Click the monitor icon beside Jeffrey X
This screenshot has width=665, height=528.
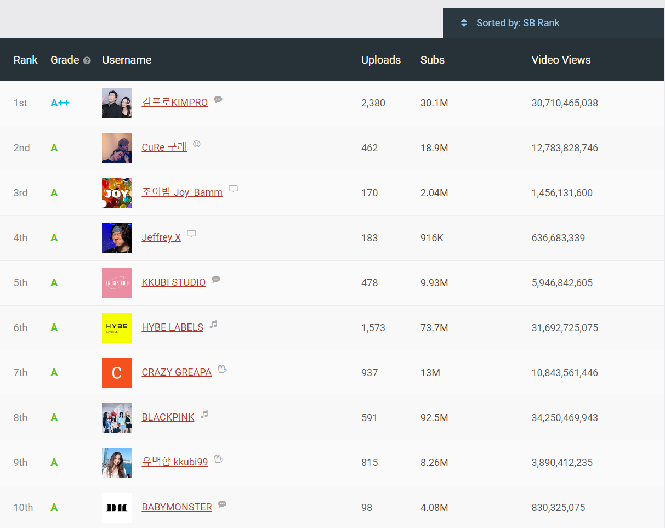pos(191,234)
